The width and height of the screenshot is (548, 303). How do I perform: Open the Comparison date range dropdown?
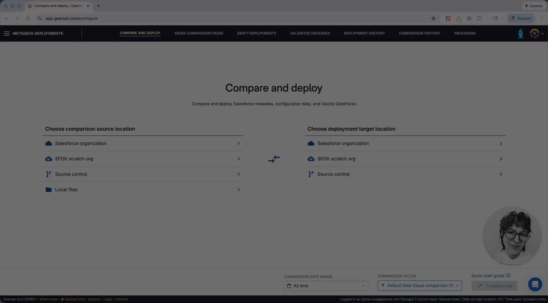tap(326, 286)
